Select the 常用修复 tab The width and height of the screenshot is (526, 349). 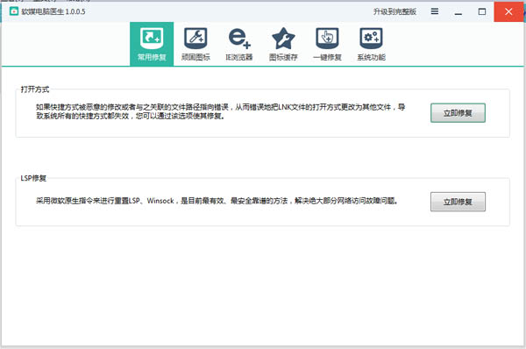(152, 44)
